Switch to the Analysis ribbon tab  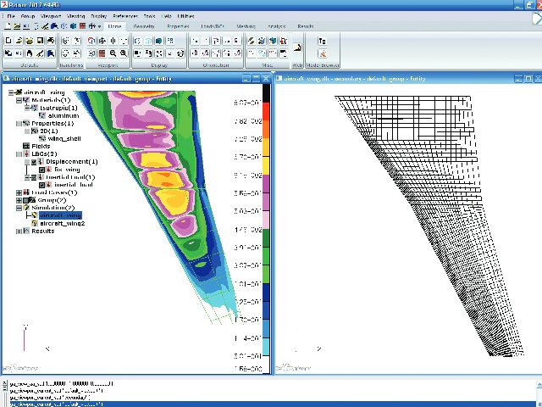tap(277, 26)
